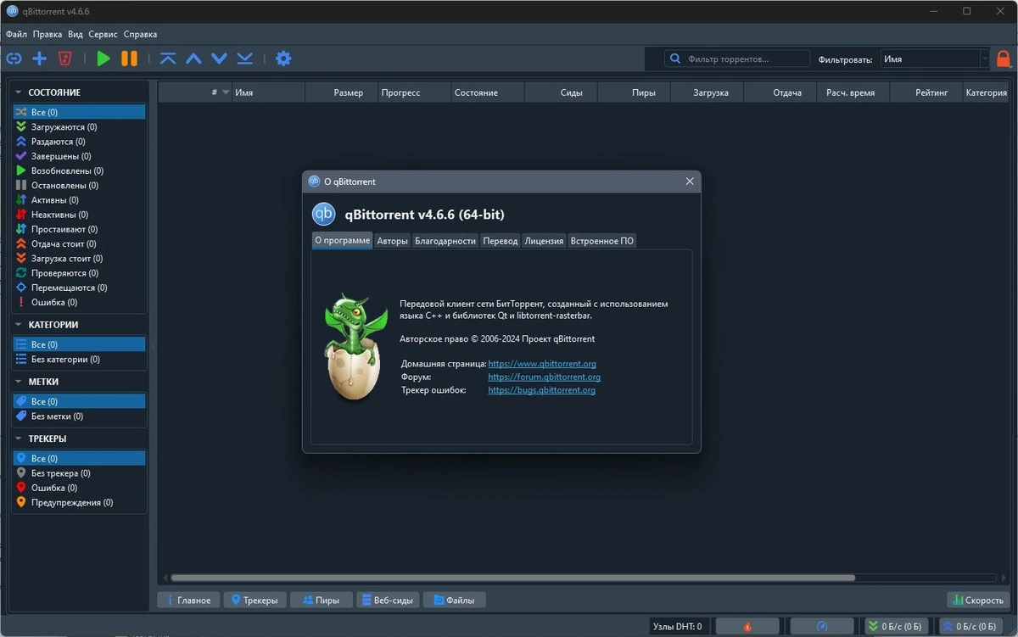
Task: Select the Активны (0) filter
Action: pos(79,200)
